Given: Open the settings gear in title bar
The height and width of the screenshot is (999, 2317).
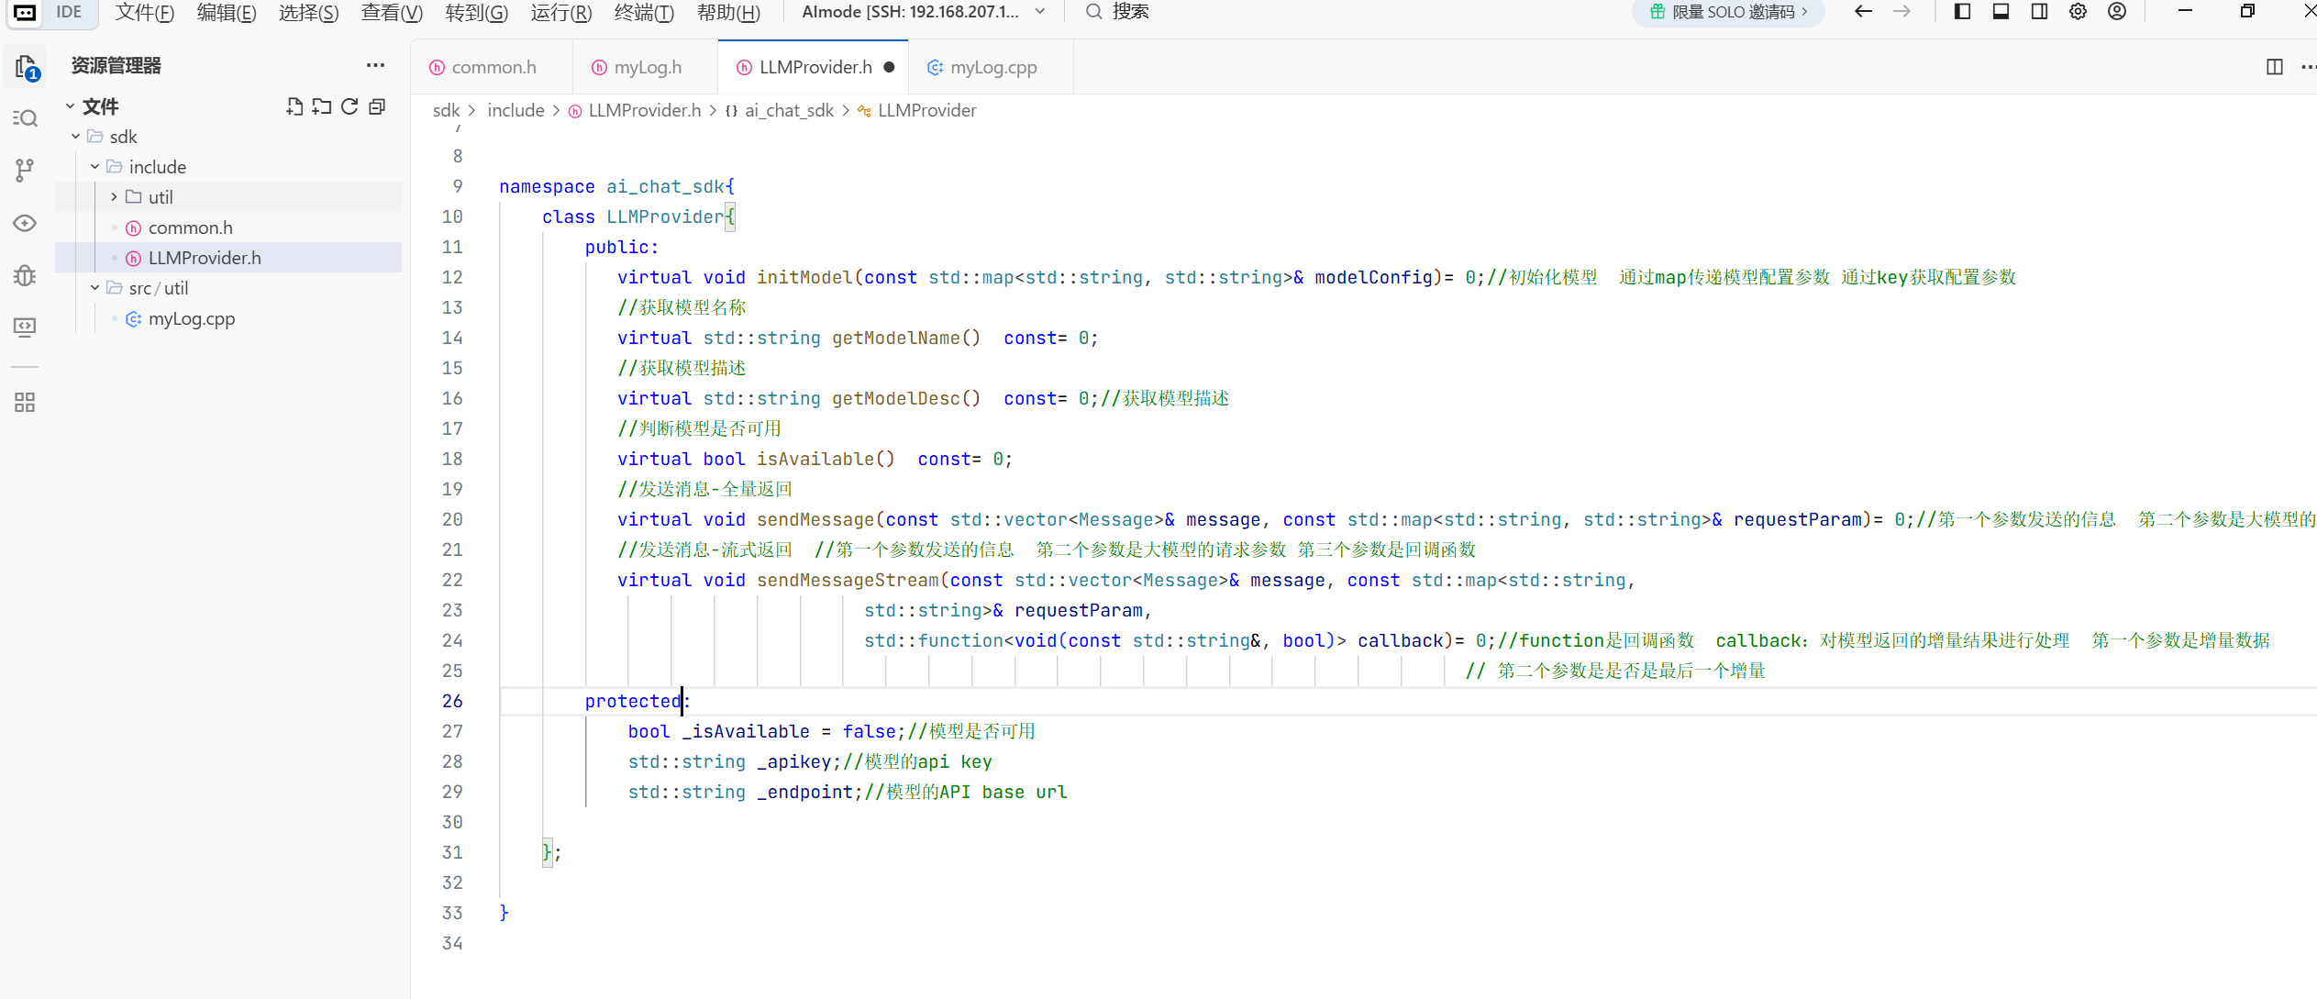Looking at the screenshot, I should click(2078, 12).
